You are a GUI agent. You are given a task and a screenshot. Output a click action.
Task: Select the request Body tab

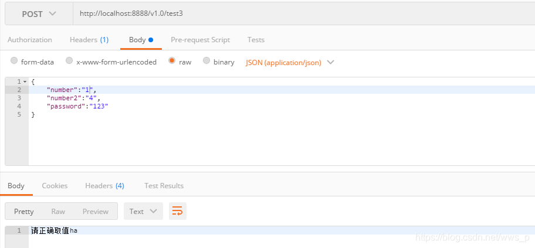point(141,40)
